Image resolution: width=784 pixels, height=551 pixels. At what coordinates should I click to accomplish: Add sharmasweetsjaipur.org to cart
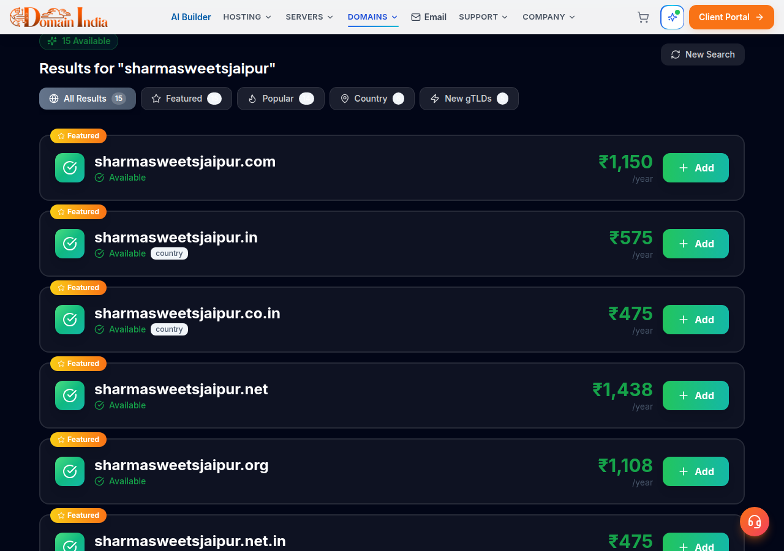point(696,471)
